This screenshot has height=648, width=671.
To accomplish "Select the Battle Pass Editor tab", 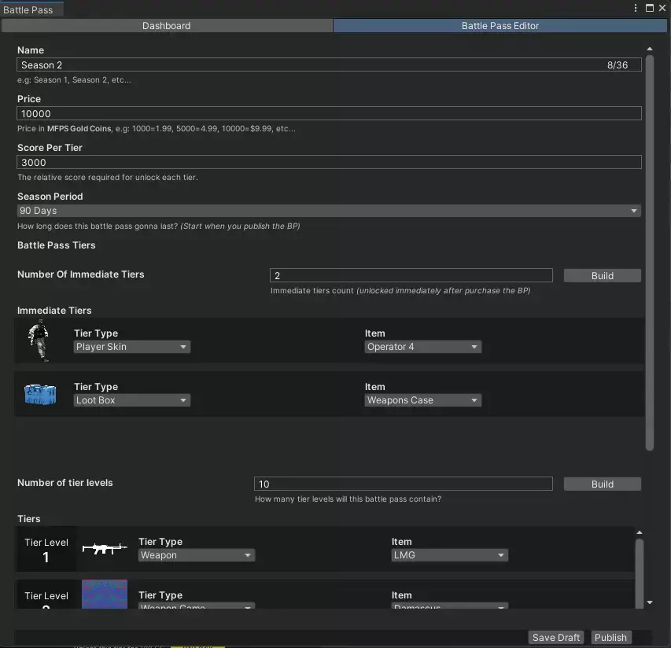I will [x=500, y=26].
